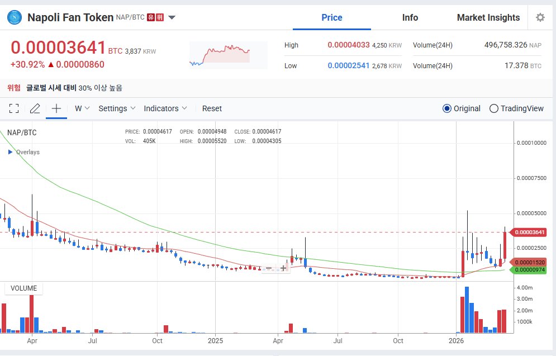Click the NAP/BTC chart title
The image size is (556, 356).
(x=22, y=132)
